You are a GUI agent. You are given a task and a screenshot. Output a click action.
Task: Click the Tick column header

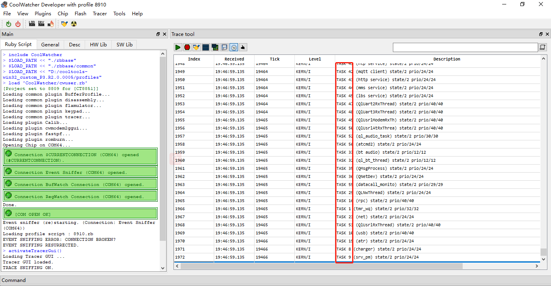click(275, 59)
